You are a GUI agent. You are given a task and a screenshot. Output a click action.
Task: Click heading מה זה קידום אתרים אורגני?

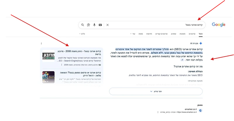[x=188, y=66]
